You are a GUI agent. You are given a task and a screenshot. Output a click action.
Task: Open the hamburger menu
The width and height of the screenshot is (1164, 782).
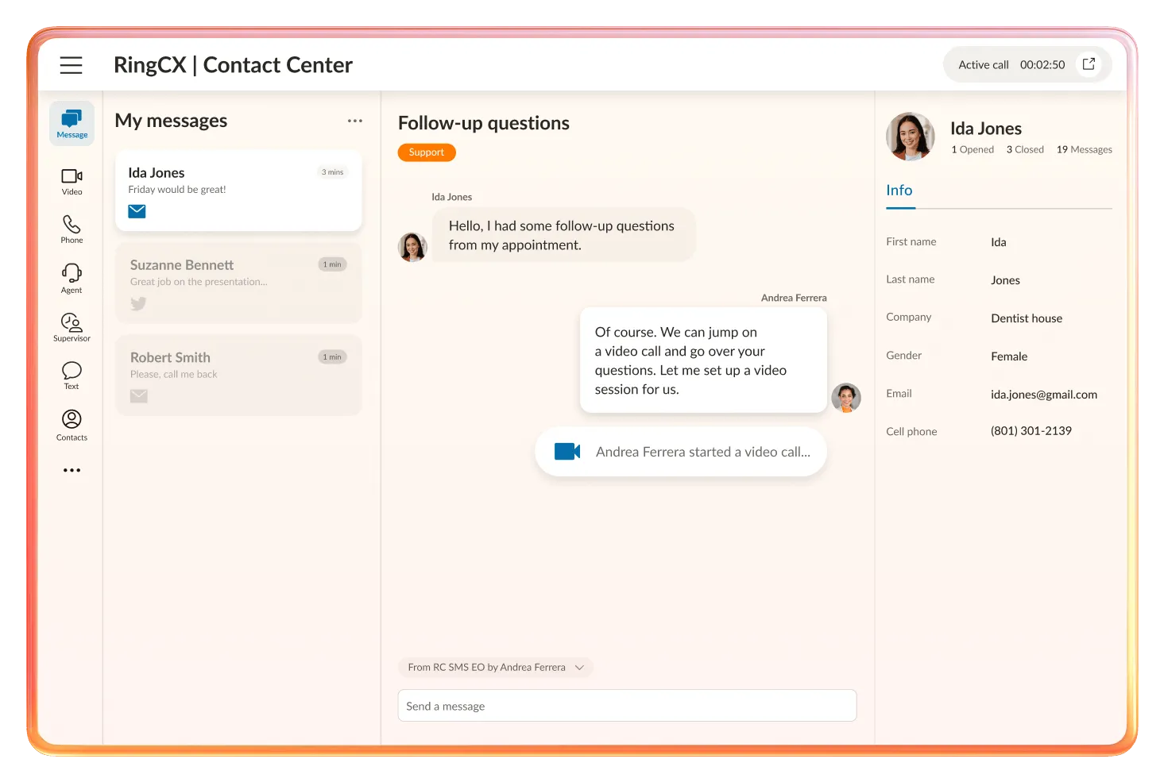click(72, 65)
